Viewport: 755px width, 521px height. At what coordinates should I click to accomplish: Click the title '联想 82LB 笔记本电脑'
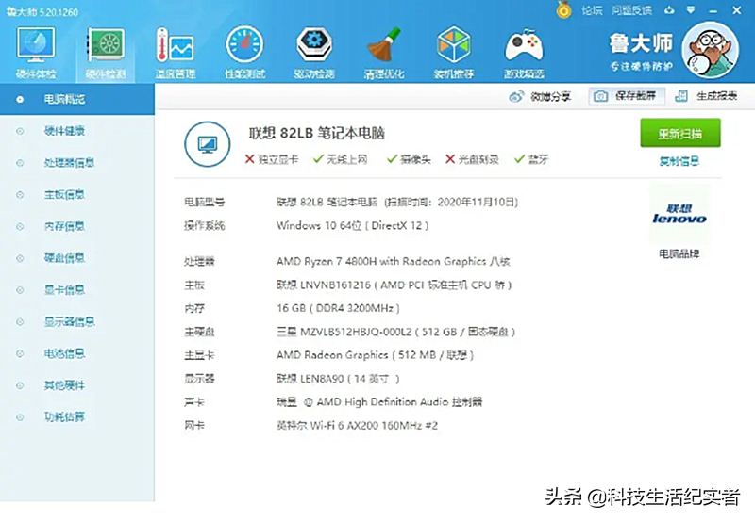pos(316,133)
